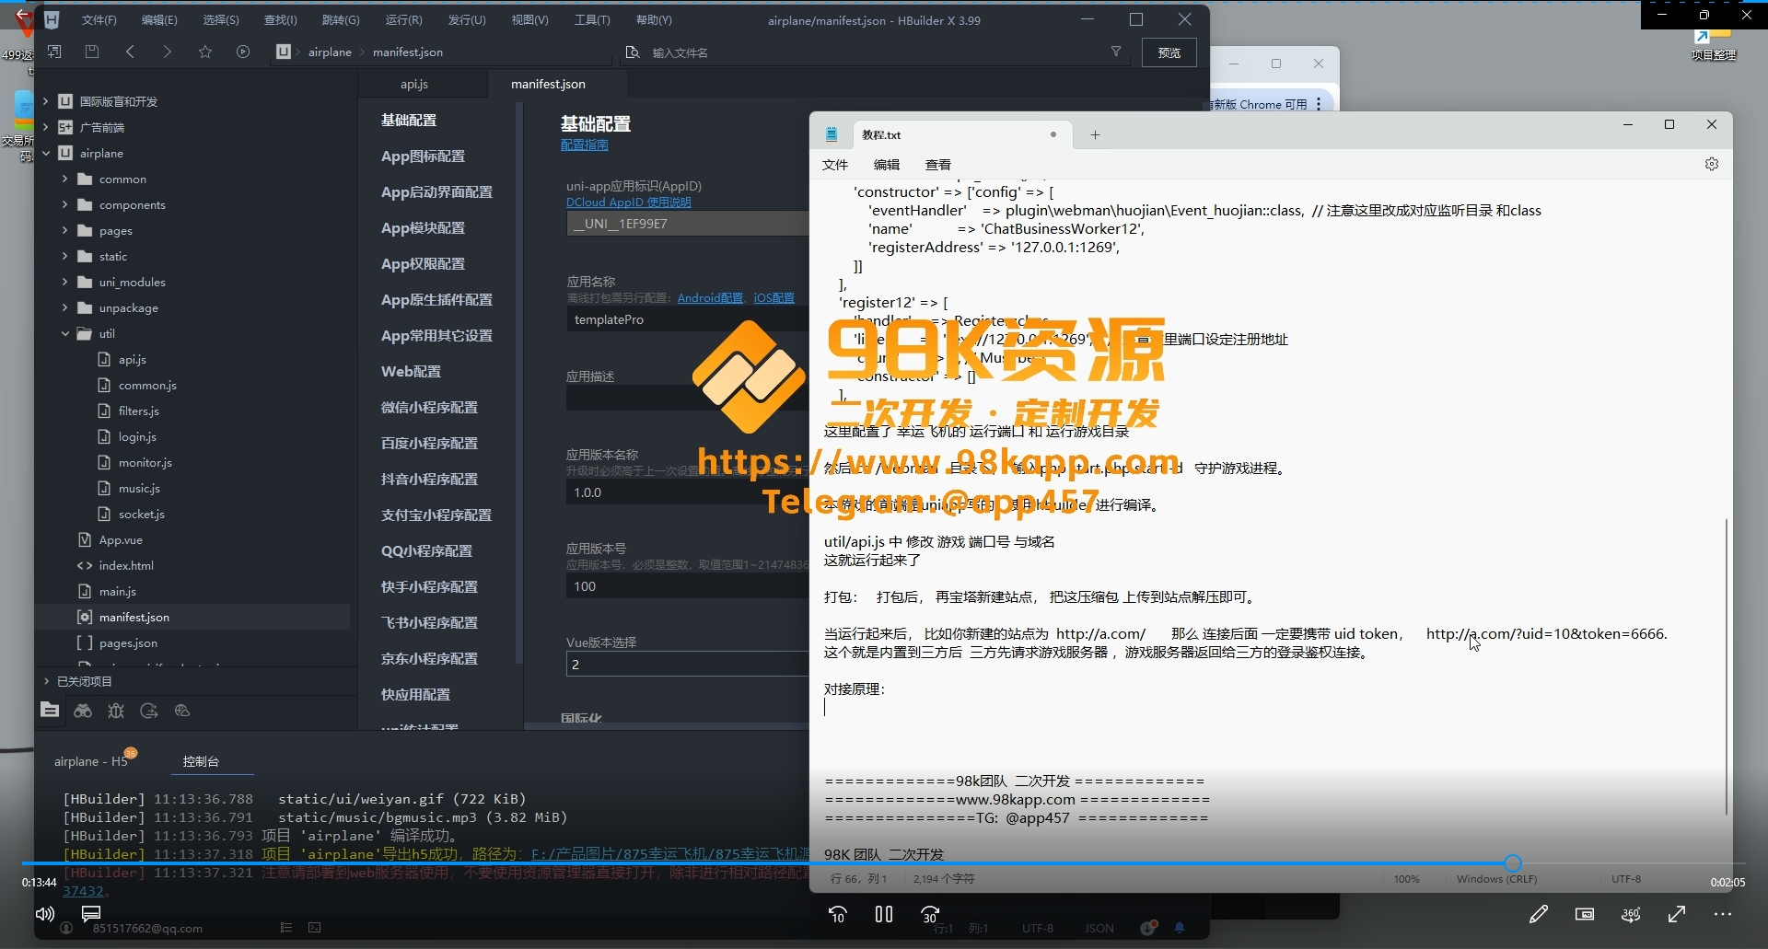Click the filter funnel icon beside preview button

(x=1116, y=52)
